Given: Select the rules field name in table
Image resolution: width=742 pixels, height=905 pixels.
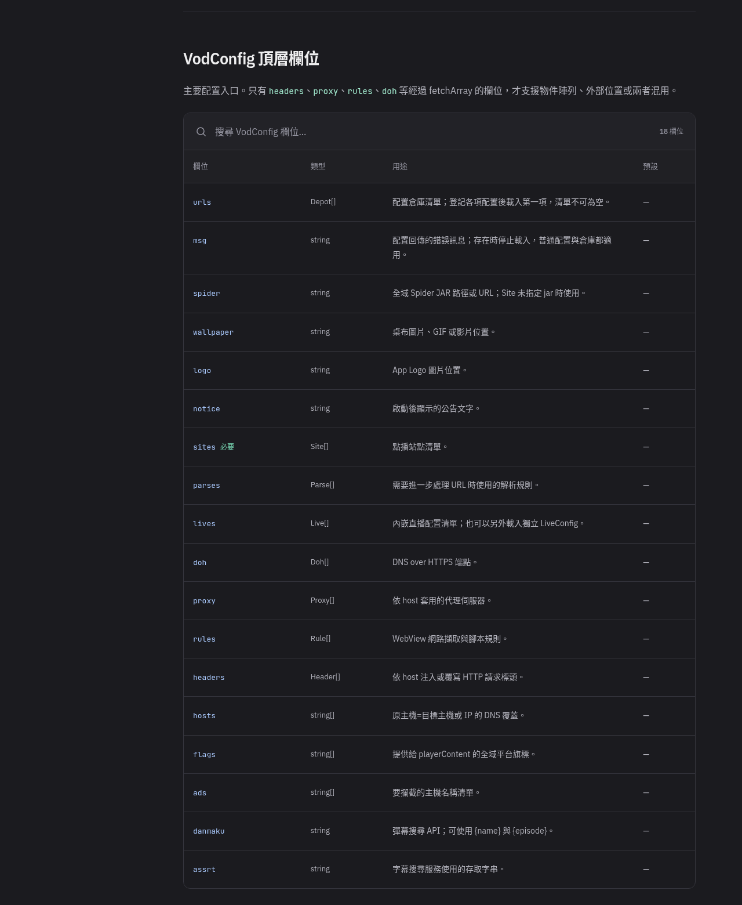Looking at the screenshot, I should pyautogui.click(x=204, y=639).
